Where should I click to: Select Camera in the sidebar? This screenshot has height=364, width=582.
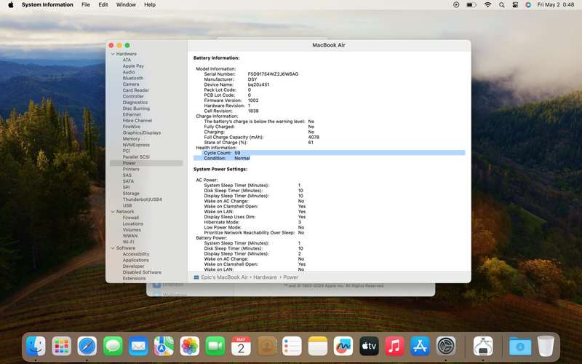(x=131, y=84)
